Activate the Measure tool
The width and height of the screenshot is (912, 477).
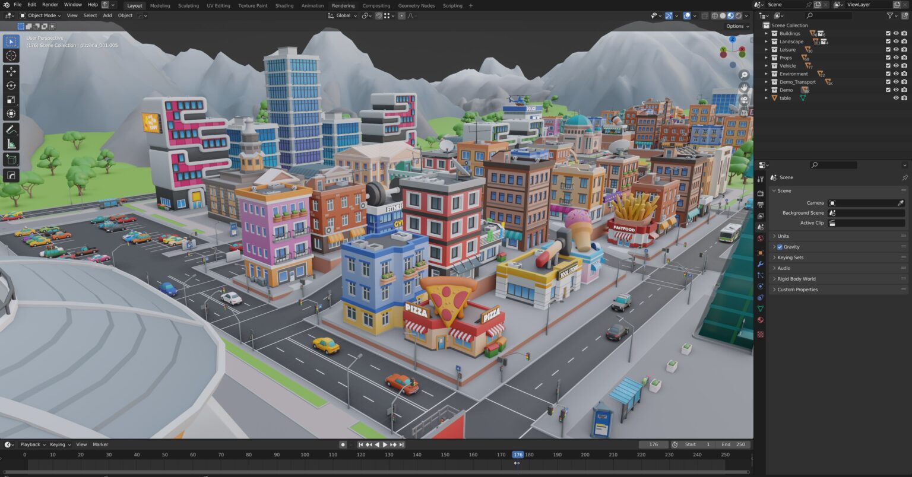[x=11, y=143]
